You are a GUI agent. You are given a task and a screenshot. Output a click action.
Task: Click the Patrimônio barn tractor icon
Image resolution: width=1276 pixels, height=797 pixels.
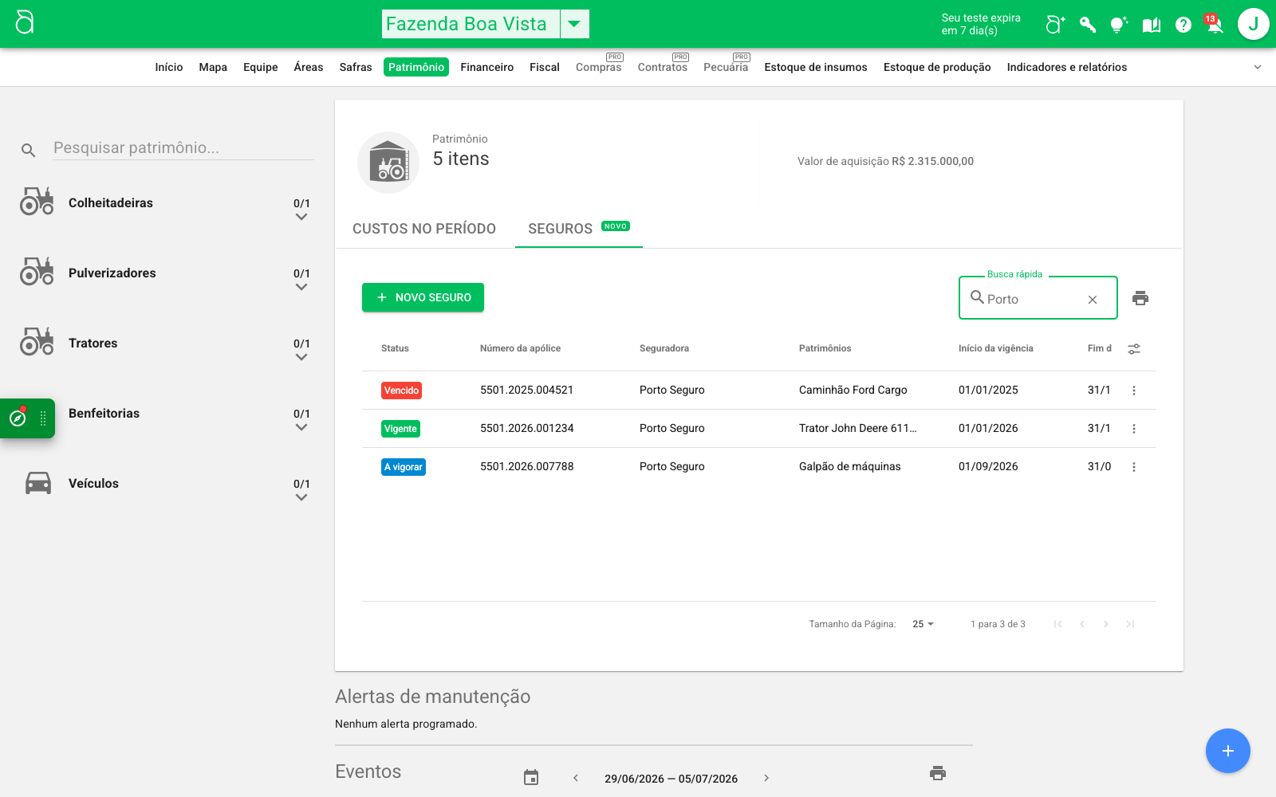pyautogui.click(x=388, y=163)
